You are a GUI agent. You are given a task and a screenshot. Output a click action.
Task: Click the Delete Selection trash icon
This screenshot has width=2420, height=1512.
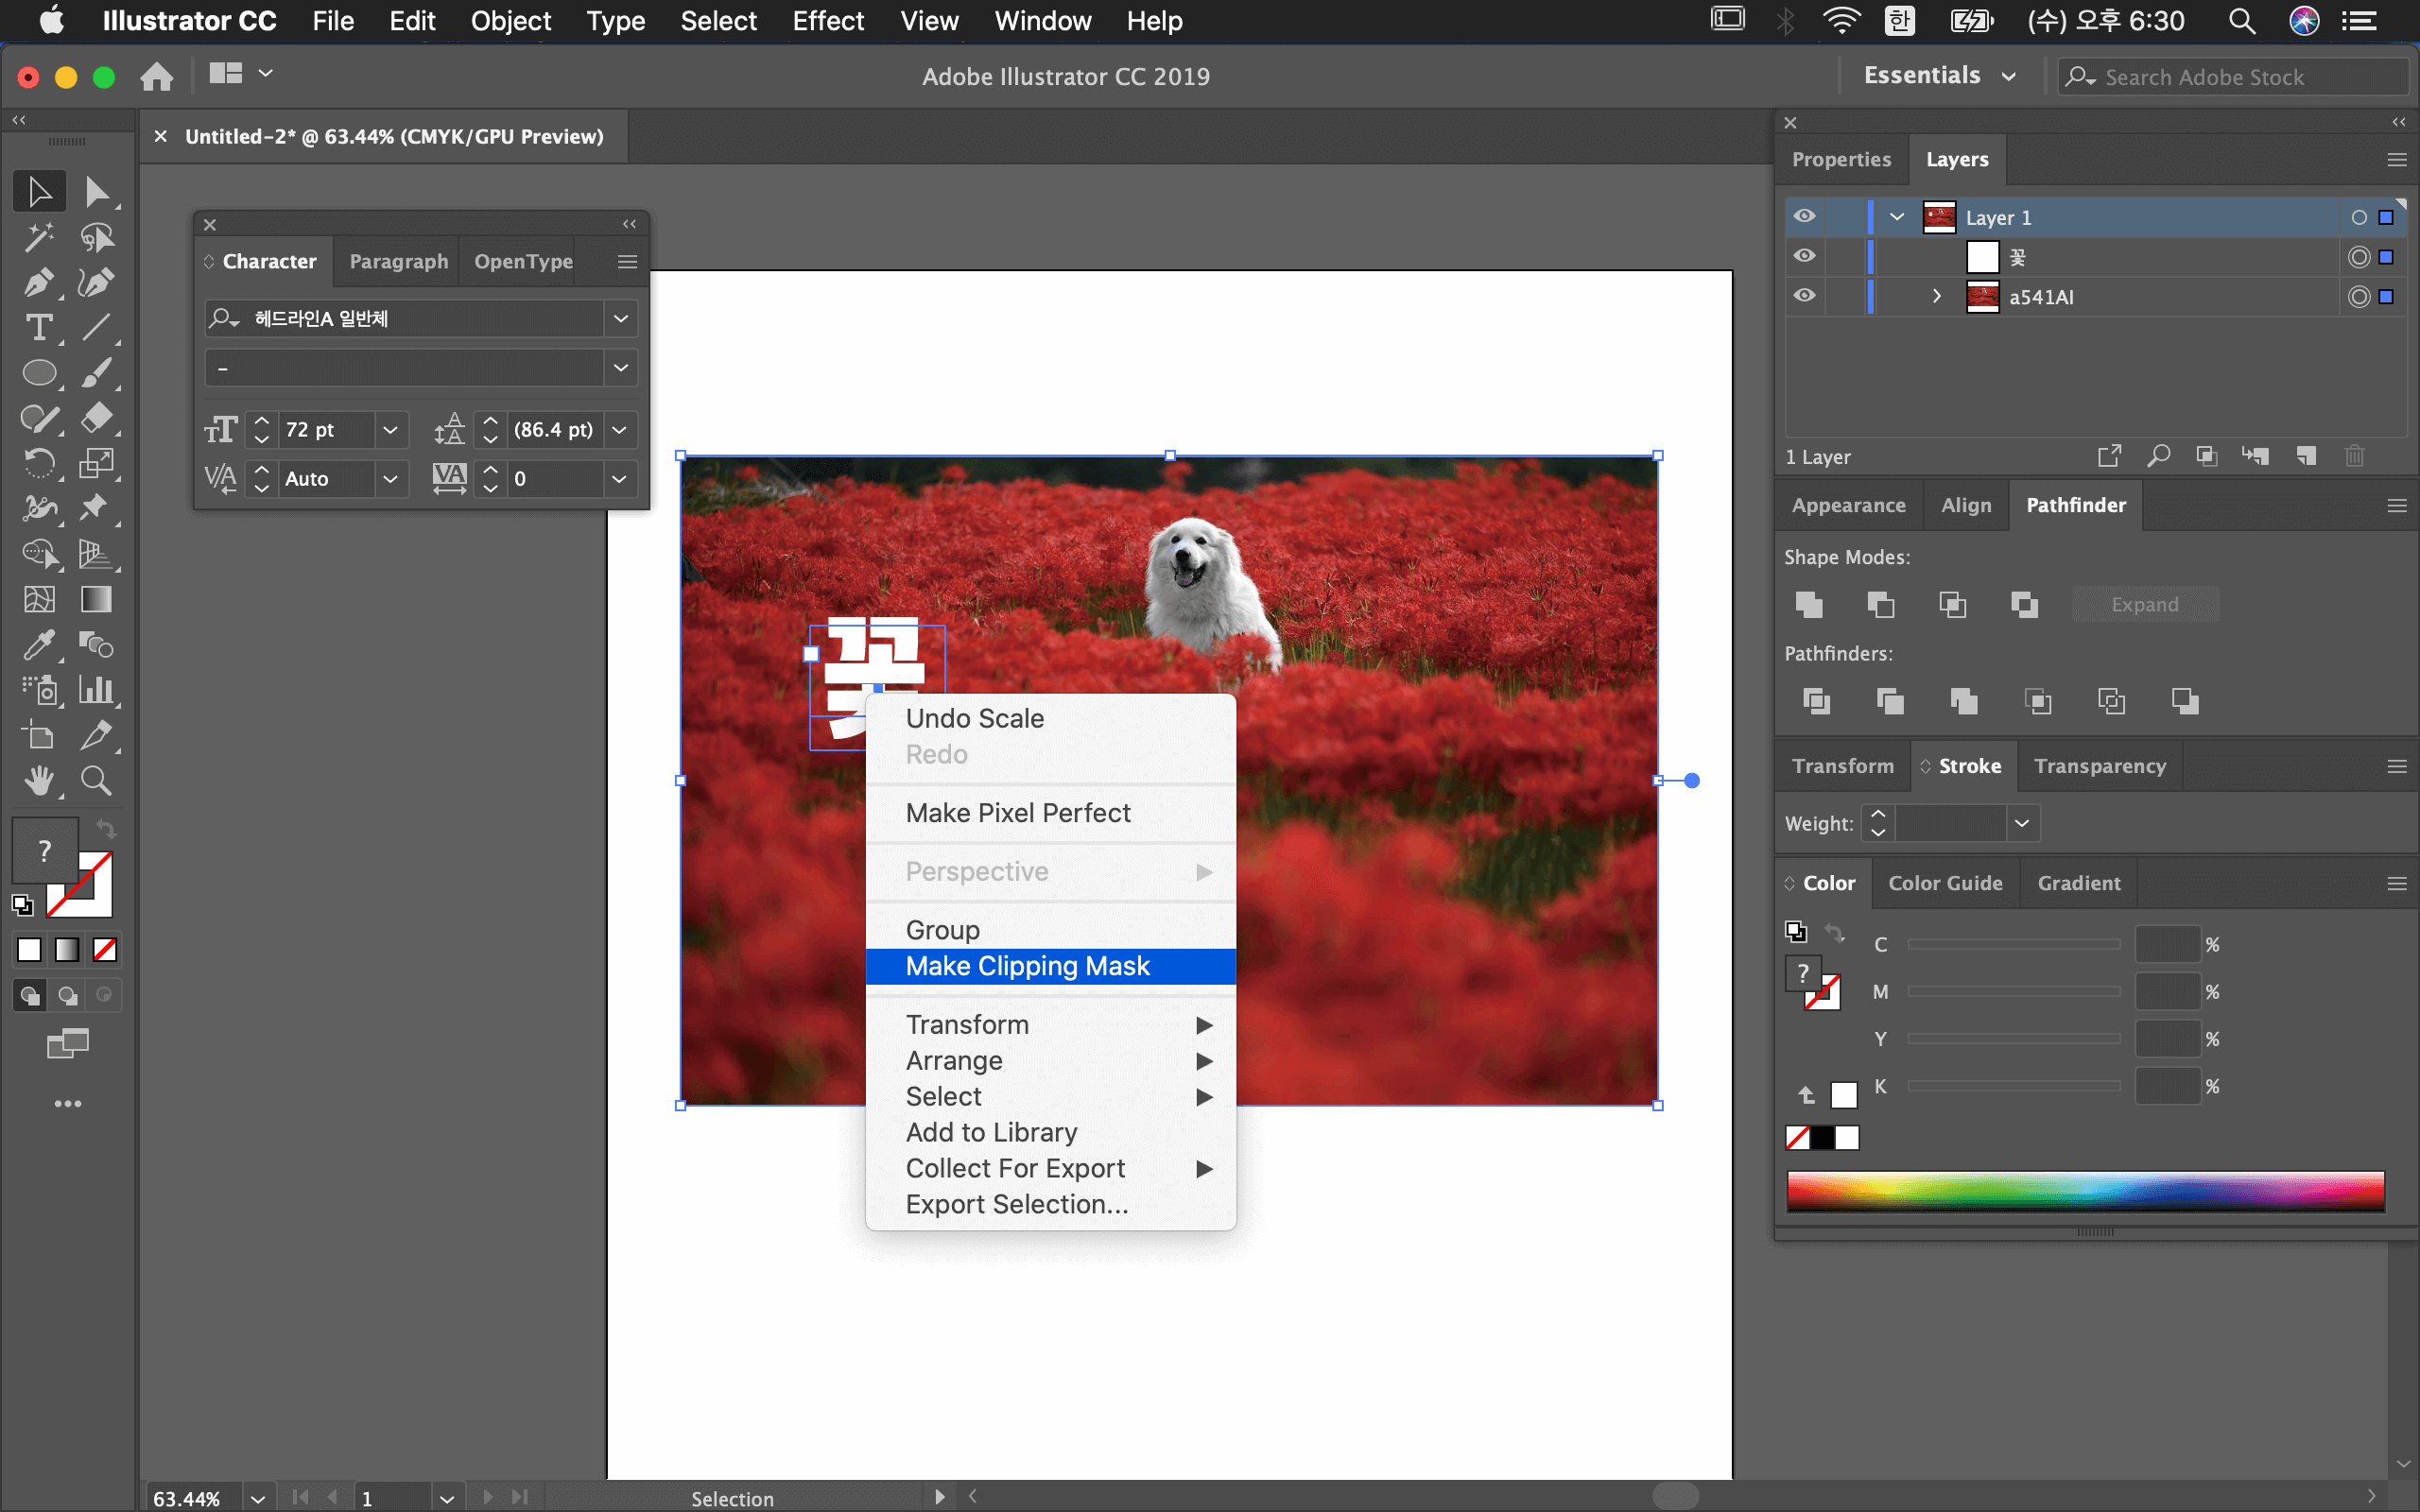2354,456
